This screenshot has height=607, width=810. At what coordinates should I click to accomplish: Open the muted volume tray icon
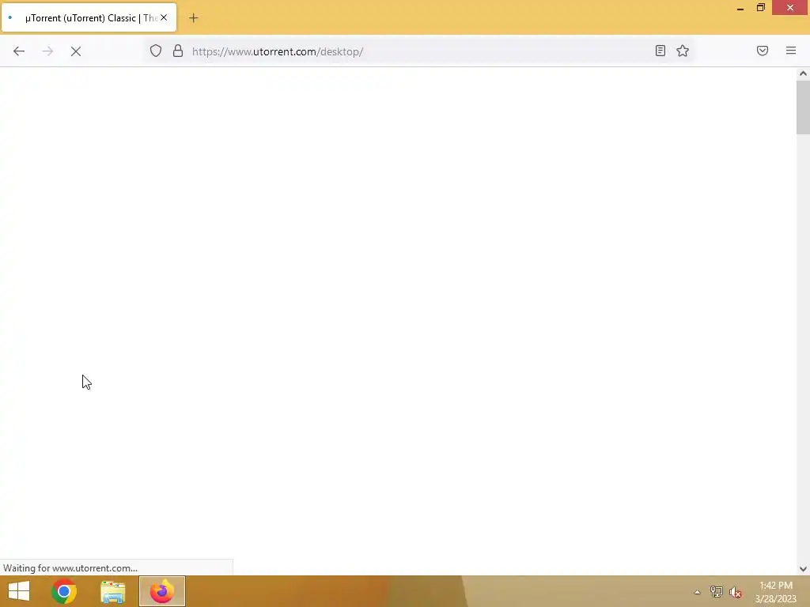(736, 592)
